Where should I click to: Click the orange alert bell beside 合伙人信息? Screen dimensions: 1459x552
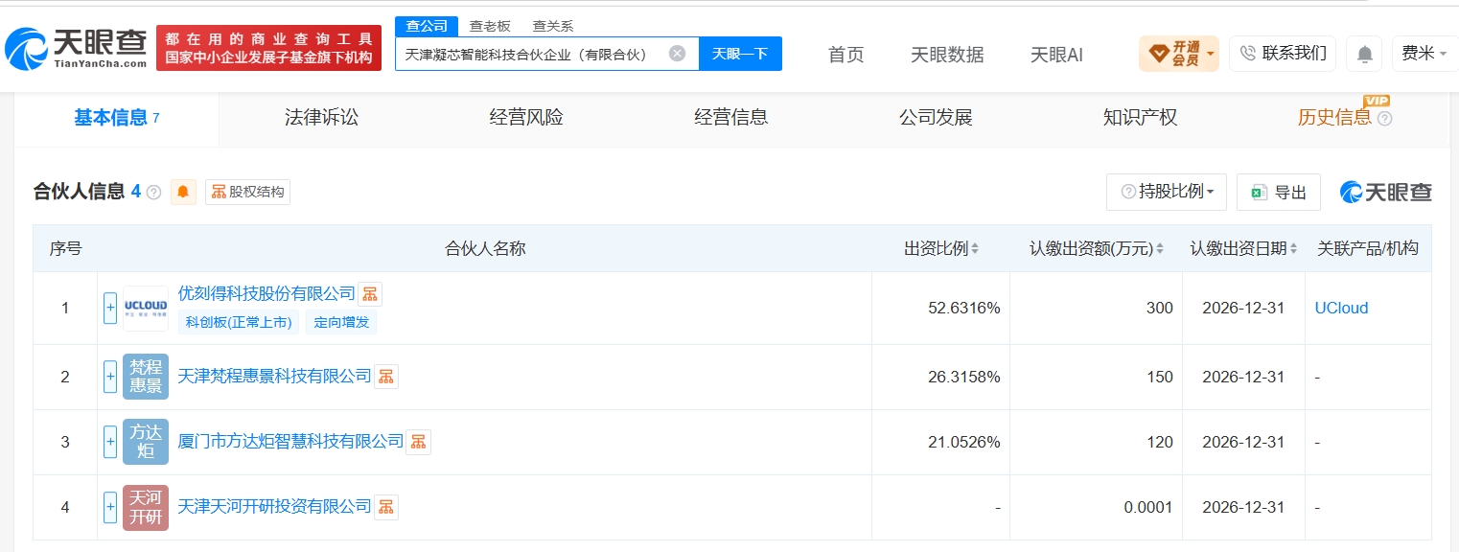183,192
